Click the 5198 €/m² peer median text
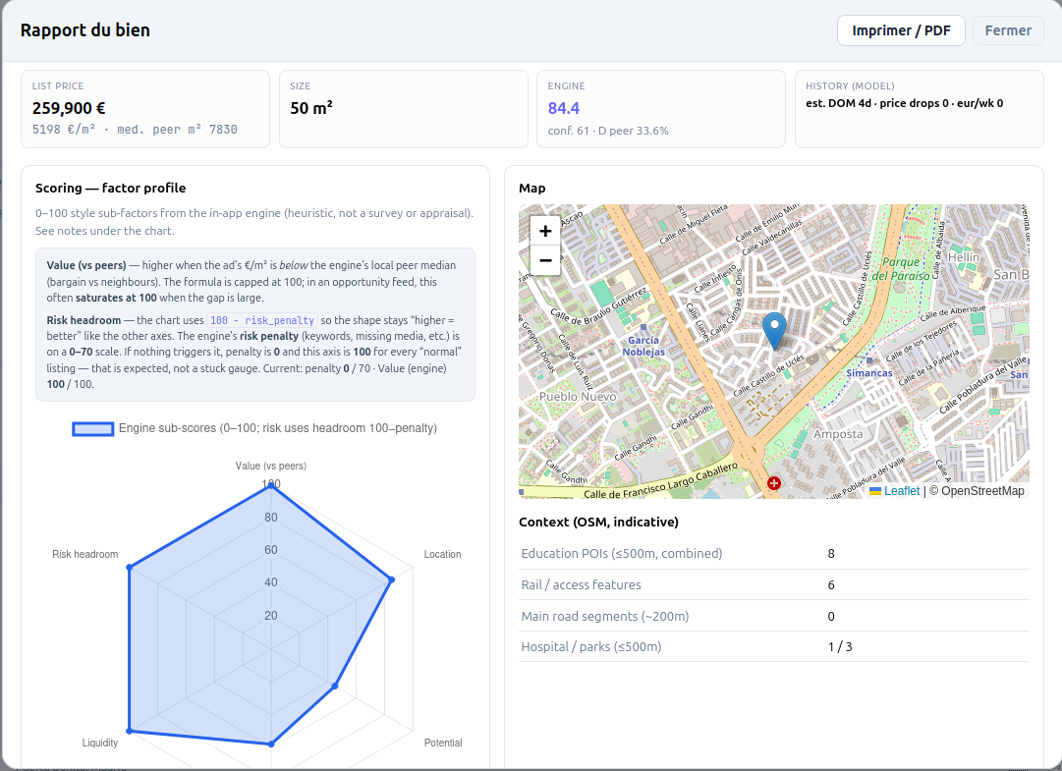 pos(135,130)
